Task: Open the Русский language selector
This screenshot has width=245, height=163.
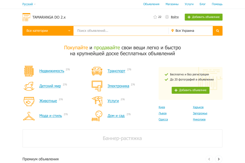Action: (x=29, y=4)
